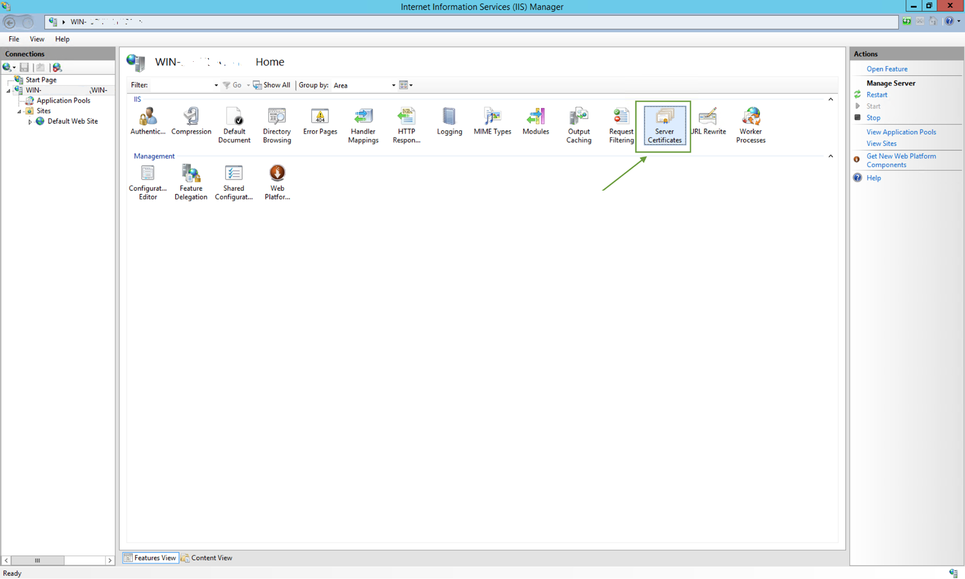Select Default Web Site tree item
965x579 pixels.
click(x=72, y=122)
